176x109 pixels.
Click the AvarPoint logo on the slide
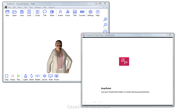pyautogui.click(x=124, y=62)
